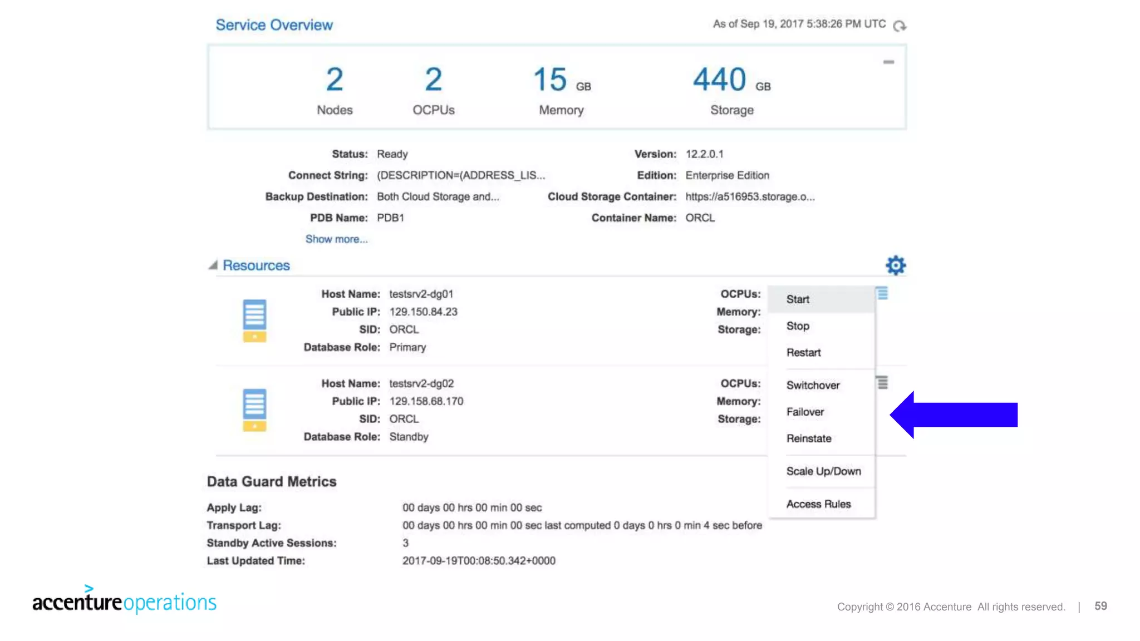Collapse the Resources section triangle

pos(213,265)
